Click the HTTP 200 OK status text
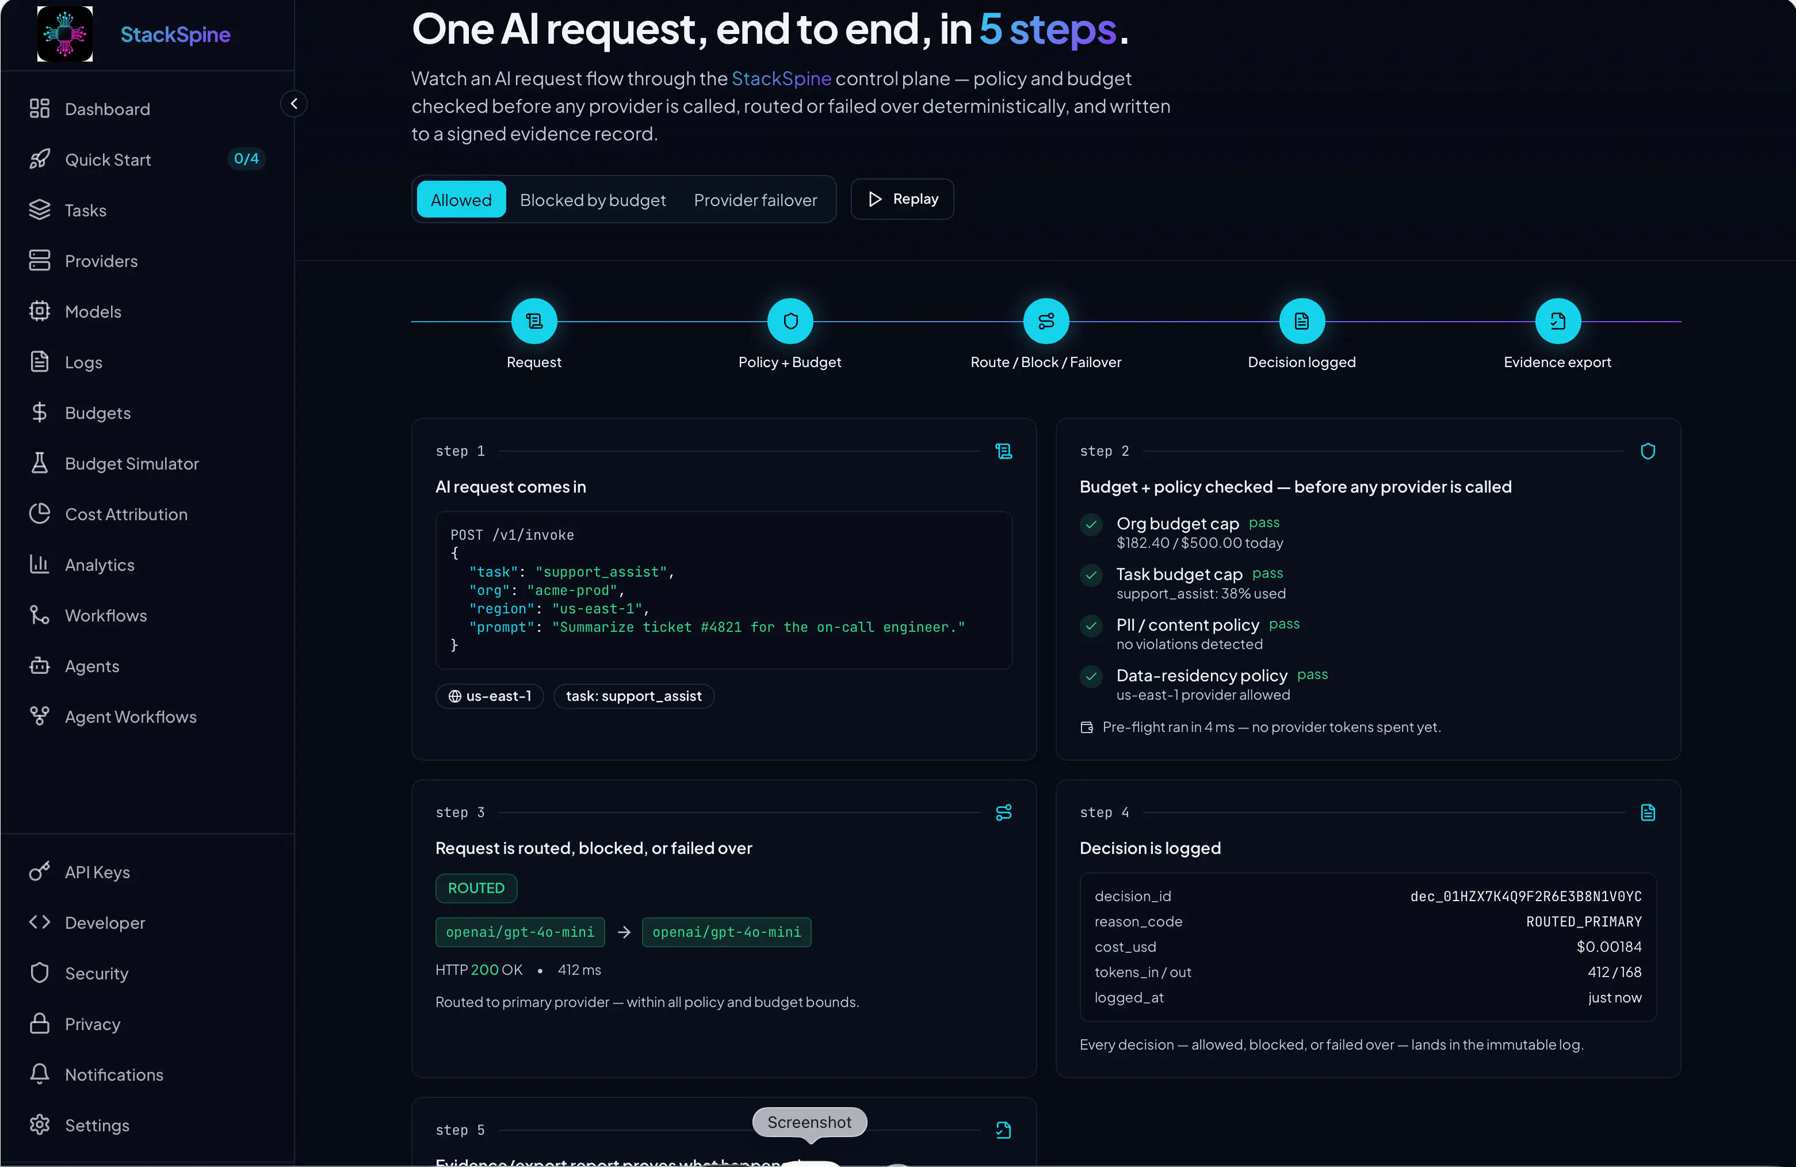The height and width of the screenshot is (1167, 1796). (479, 969)
